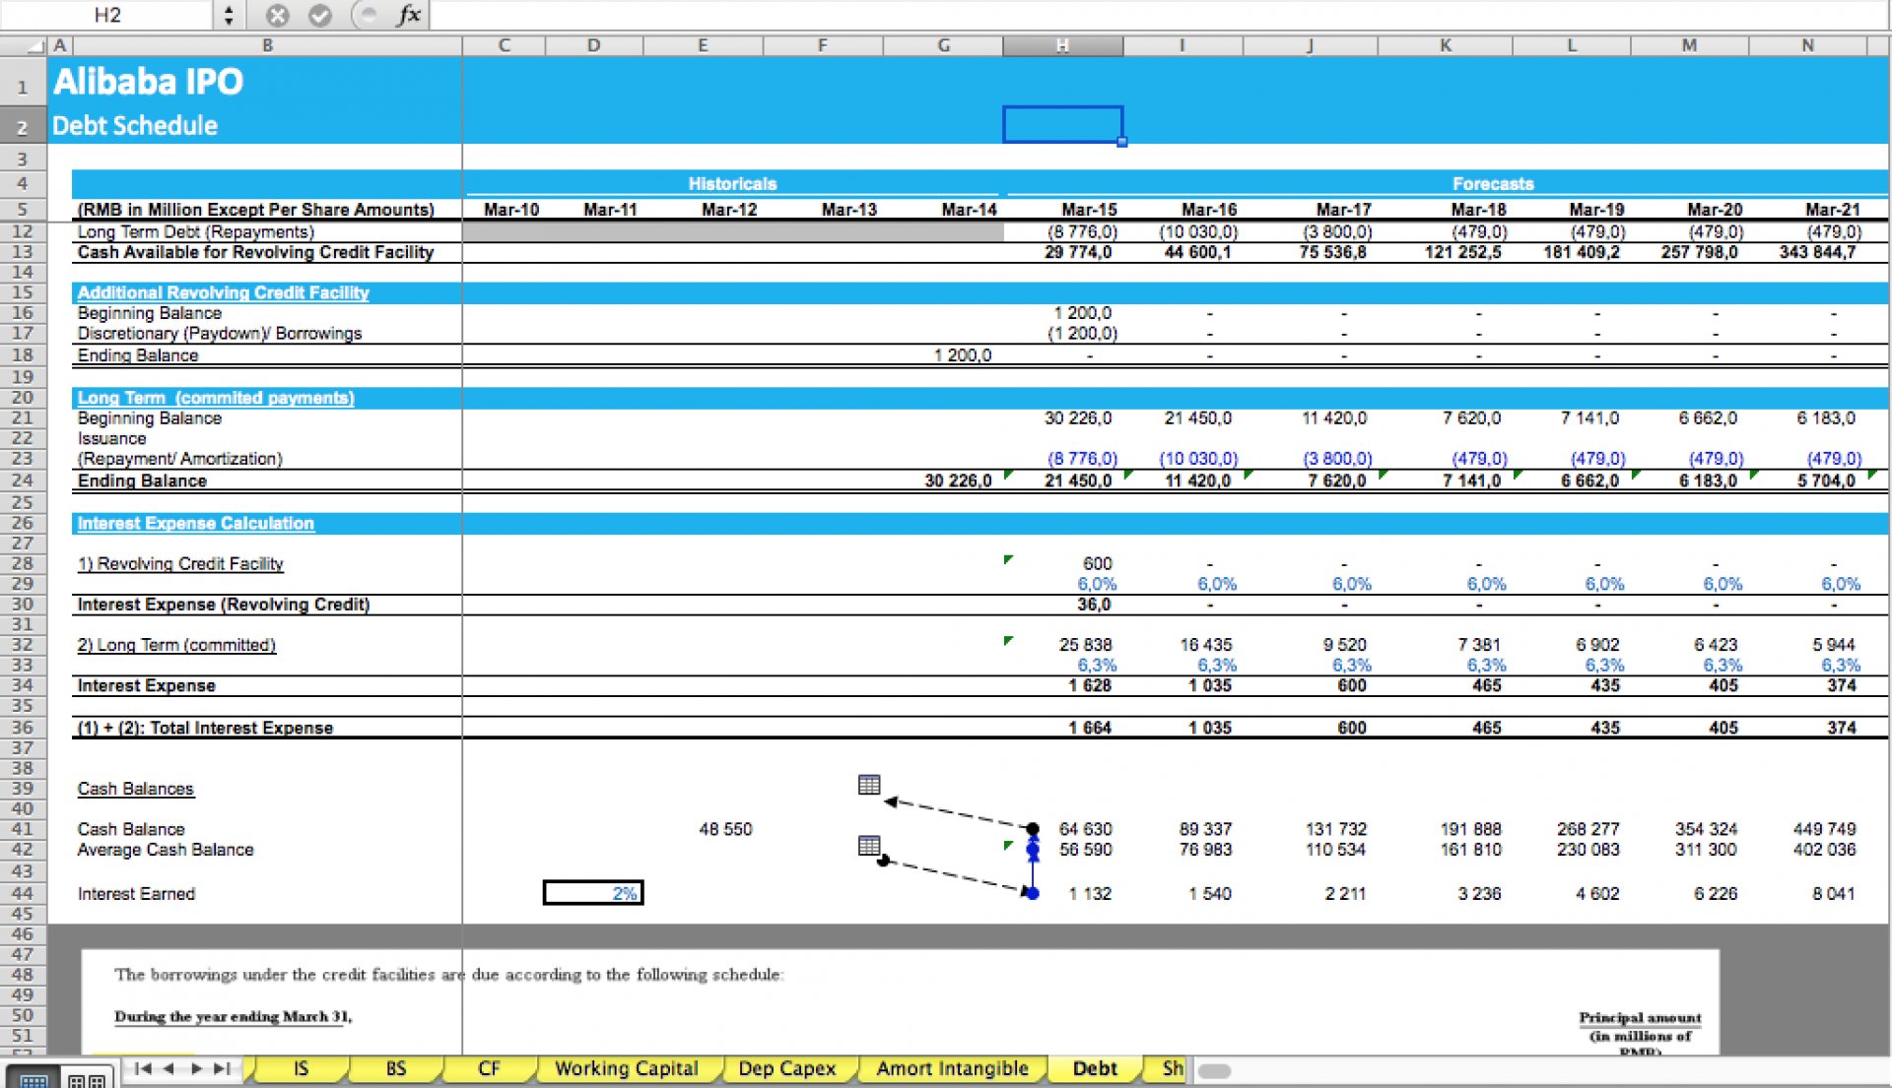This screenshot has width=1892, height=1088.
Task: Select the Historicals header cell
Action: tap(732, 184)
